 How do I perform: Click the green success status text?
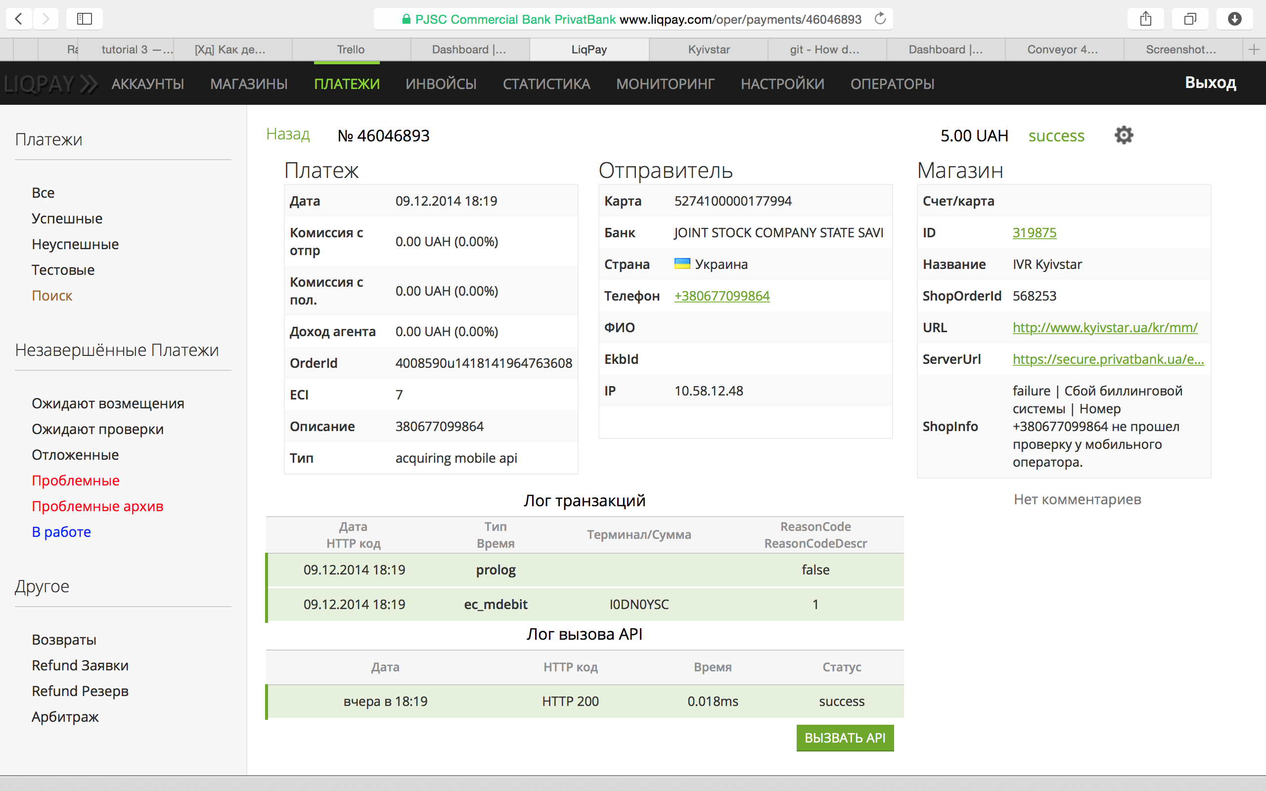[1056, 136]
